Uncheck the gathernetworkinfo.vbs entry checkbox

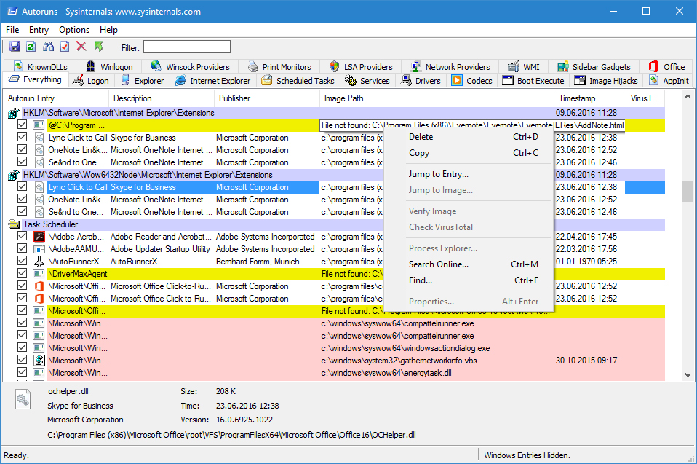pos(22,359)
